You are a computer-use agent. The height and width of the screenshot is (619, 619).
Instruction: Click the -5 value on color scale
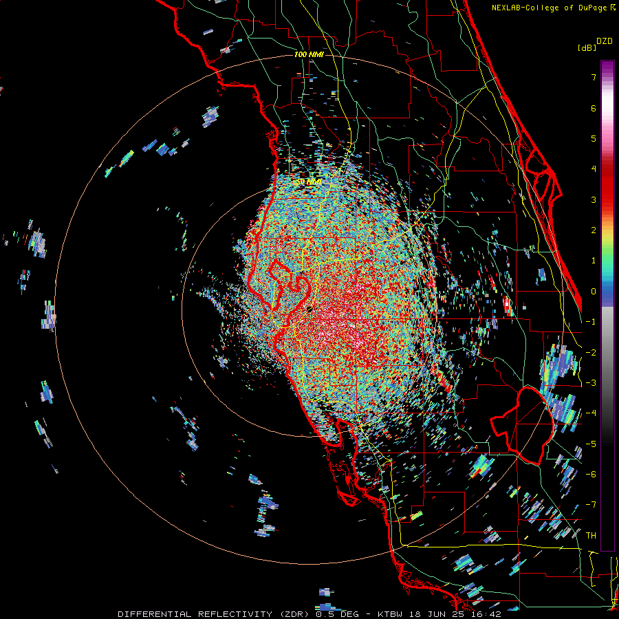point(591,444)
